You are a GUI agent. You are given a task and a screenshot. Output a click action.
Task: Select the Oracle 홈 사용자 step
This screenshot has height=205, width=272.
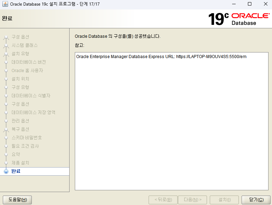point(27,70)
